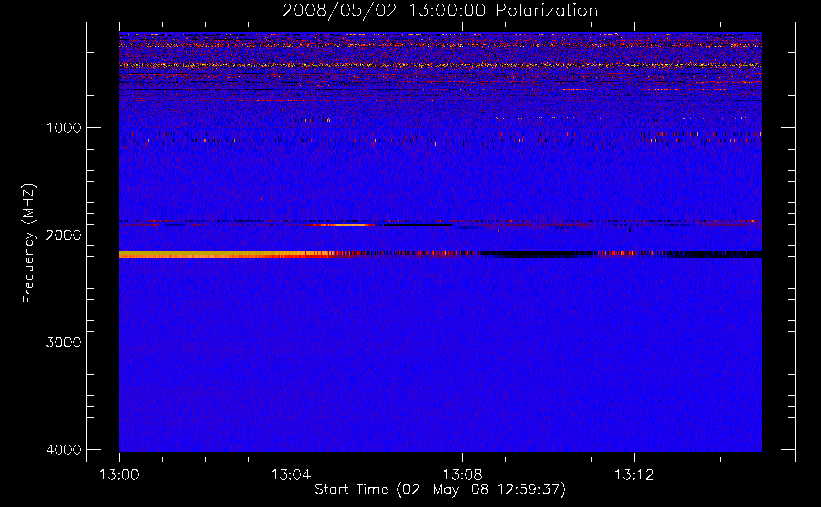Viewport: 821px width, 507px height.
Task: Click the 13:08 time tick label
Action: [462, 475]
